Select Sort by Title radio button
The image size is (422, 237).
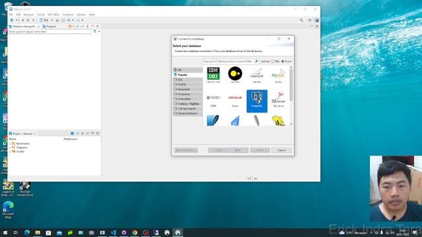point(272,61)
